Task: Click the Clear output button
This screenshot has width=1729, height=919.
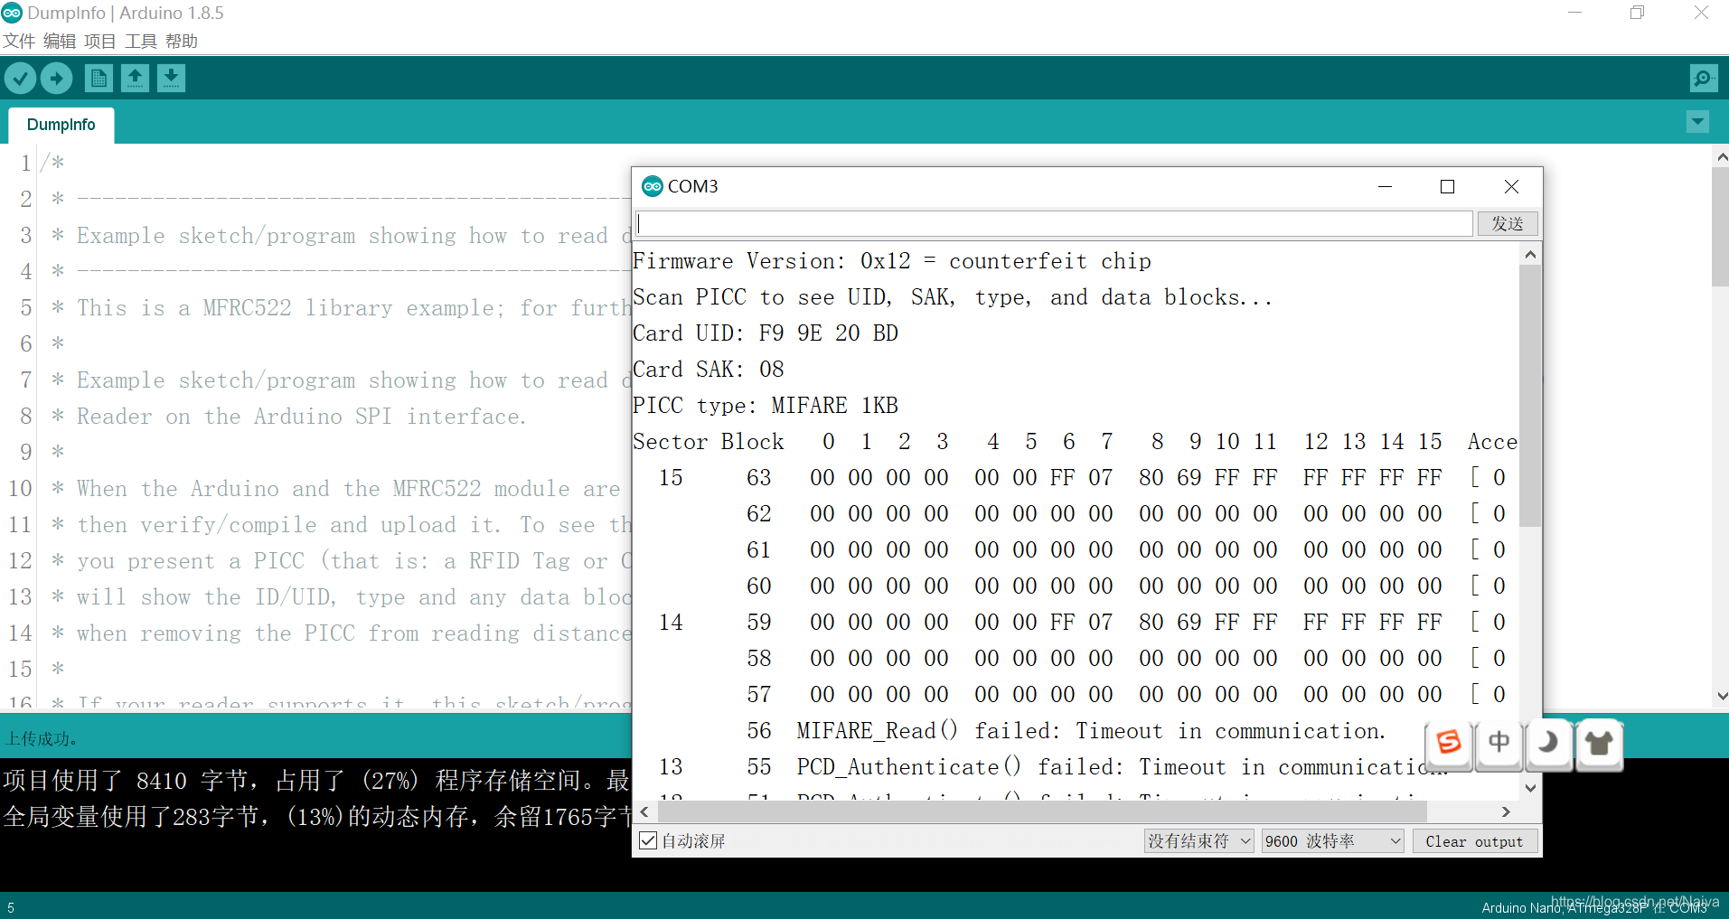Action: tap(1474, 841)
